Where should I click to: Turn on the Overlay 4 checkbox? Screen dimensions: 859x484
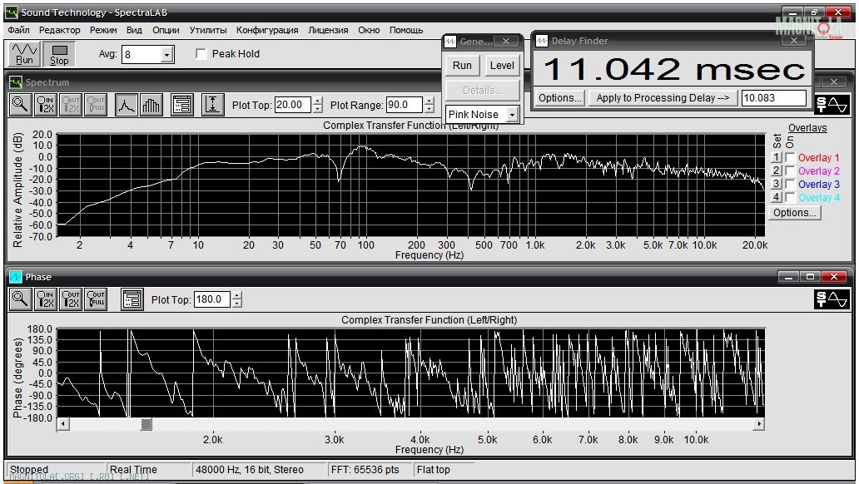[x=791, y=197]
